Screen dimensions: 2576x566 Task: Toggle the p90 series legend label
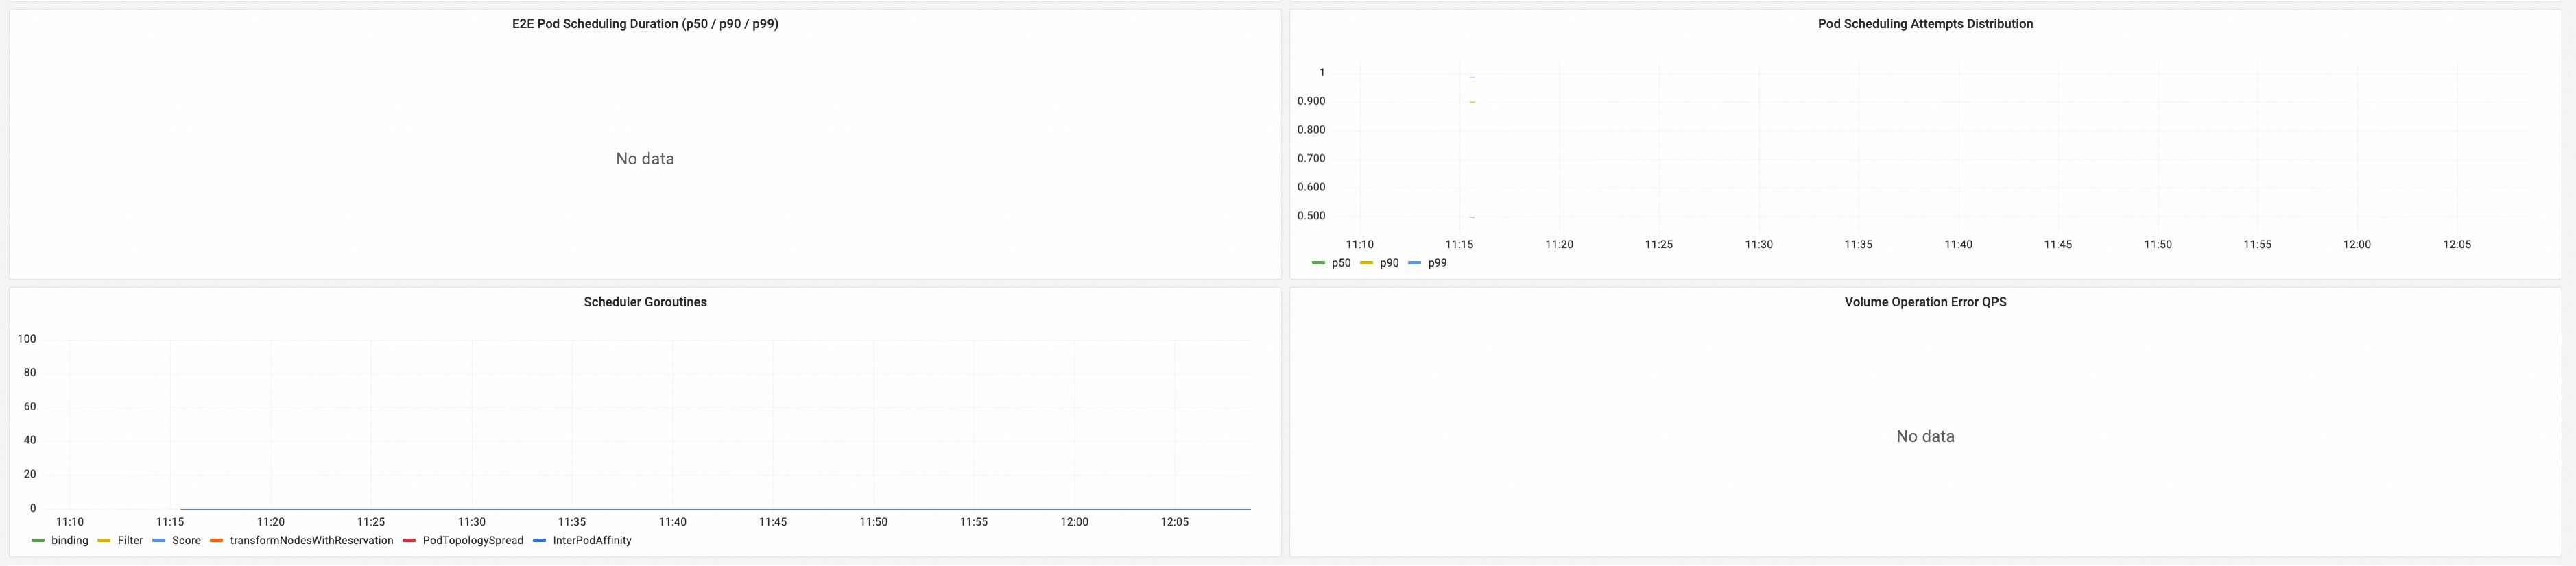[1389, 264]
